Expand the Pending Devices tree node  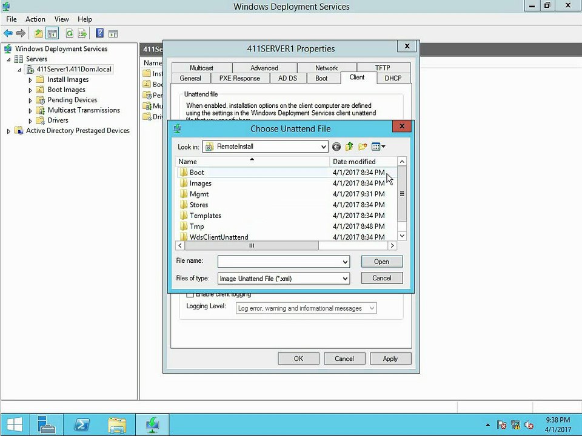[30, 100]
